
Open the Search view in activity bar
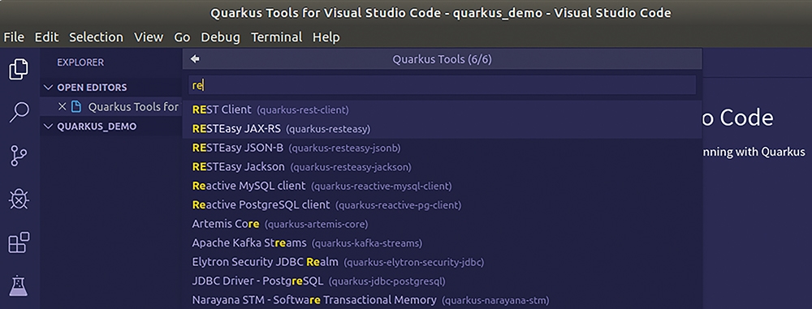point(19,112)
